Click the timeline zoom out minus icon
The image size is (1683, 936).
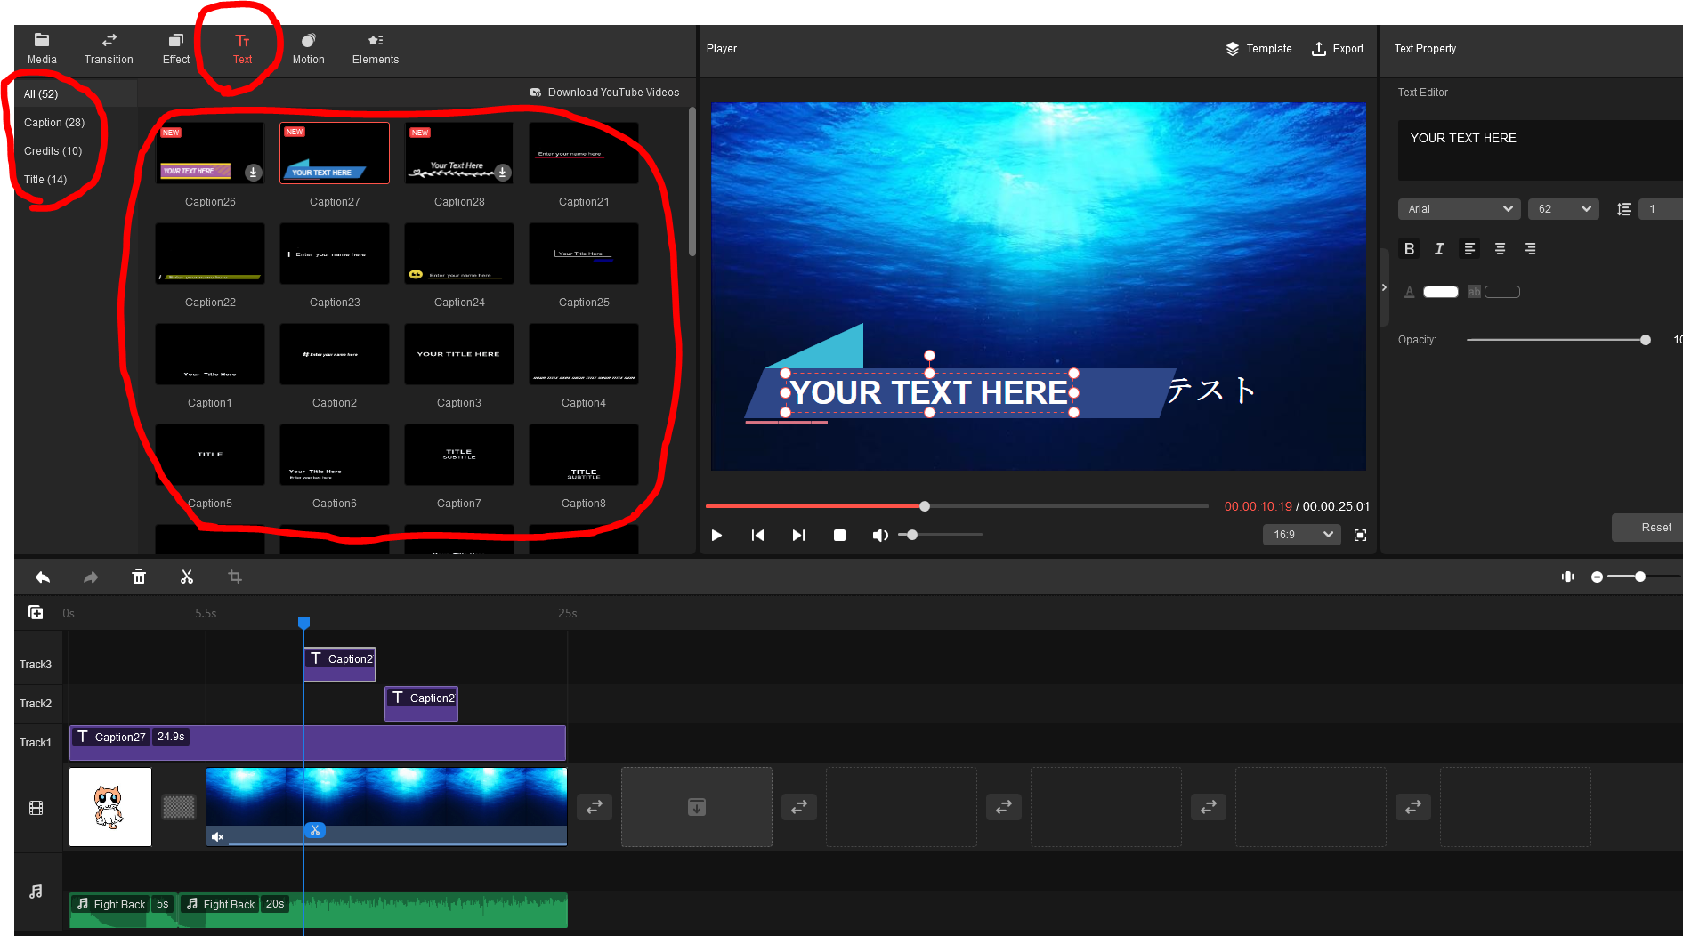1598,577
